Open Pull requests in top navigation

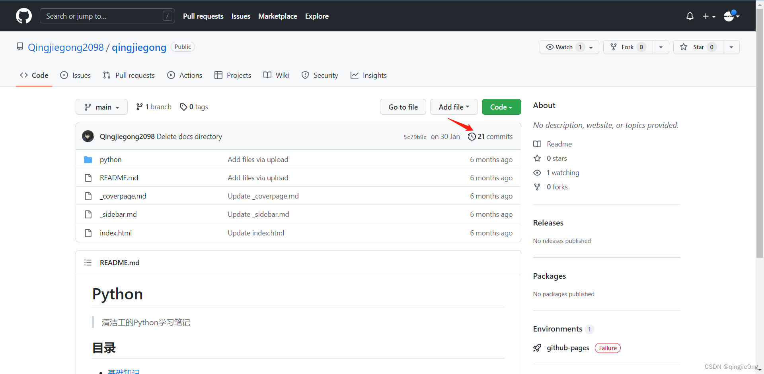203,16
